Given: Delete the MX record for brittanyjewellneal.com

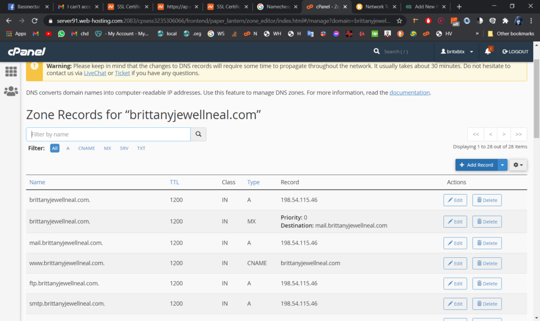Looking at the screenshot, I should coord(487,222).
